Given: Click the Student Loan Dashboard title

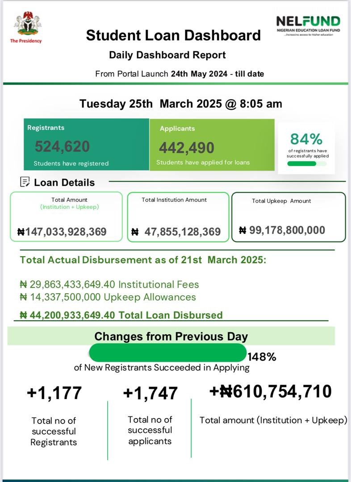Looking at the screenshot, I should pyautogui.click(x=173, y=35).
